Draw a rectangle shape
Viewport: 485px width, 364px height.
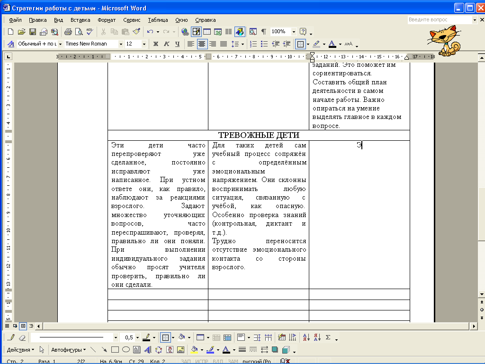[x=115, y=350]
